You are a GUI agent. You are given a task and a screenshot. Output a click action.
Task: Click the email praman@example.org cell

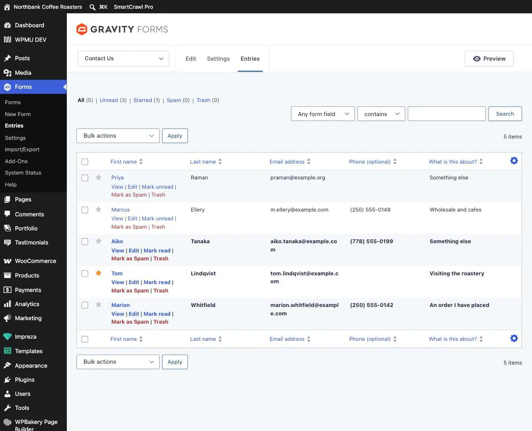pos(298,178)
